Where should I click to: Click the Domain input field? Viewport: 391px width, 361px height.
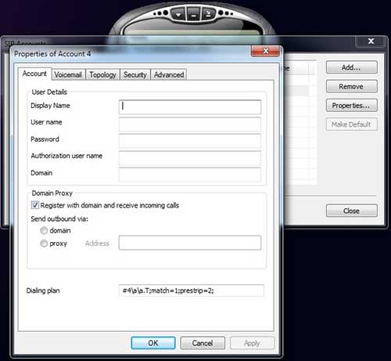point(190,175)
